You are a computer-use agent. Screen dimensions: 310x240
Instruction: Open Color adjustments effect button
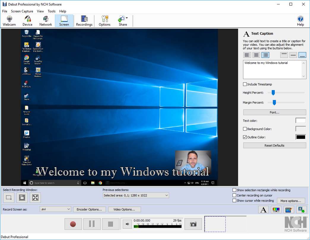[276, 209]
